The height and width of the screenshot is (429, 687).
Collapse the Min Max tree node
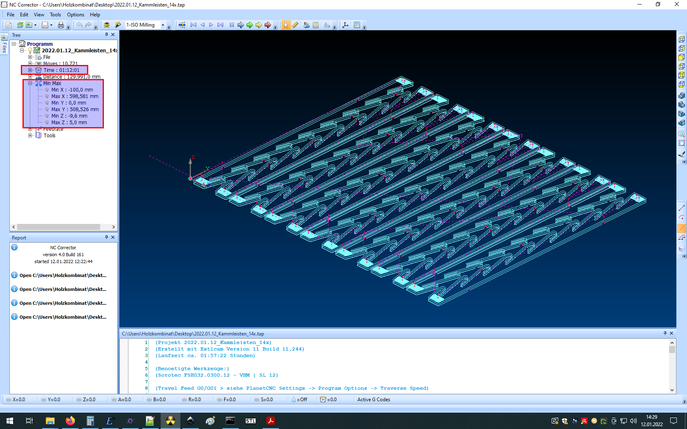click(x=30, y=83)
